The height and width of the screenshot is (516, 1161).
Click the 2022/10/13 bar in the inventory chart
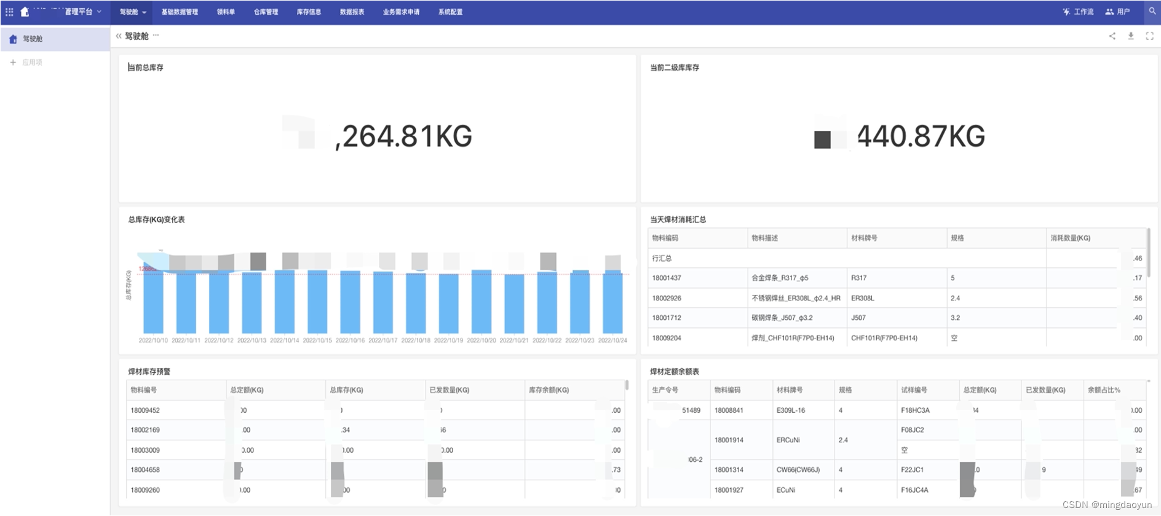[x=252, y=302]
